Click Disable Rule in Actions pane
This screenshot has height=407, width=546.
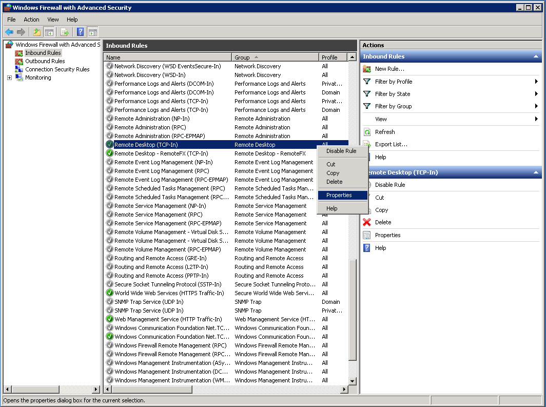[x=390, y=185]
